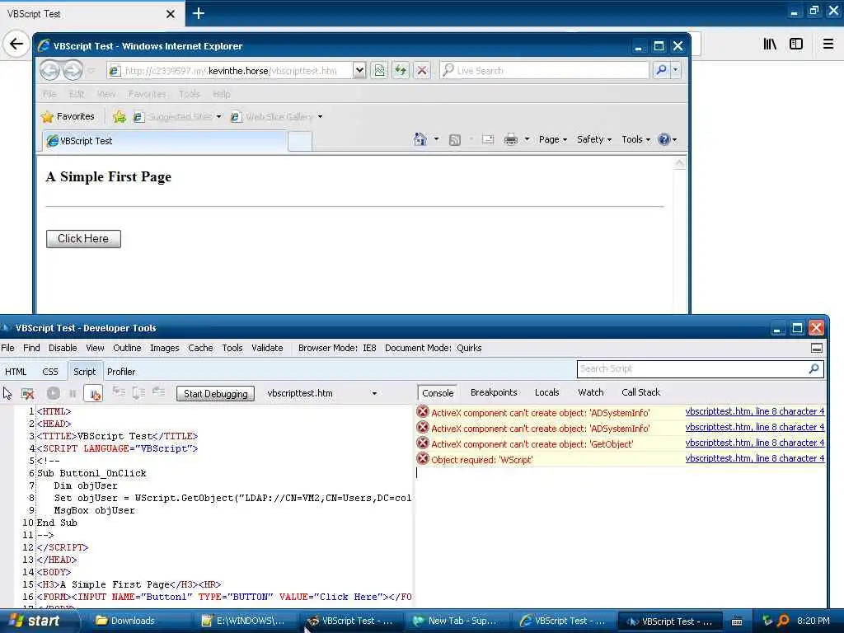The height and width of the screenshot is (633, 844).
Task: Open the vbscripttest.htm script selector dropdown
Action: tap(374, 393)
